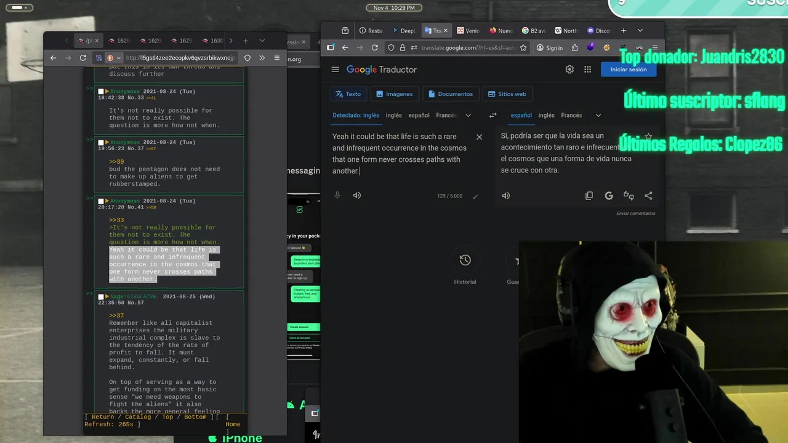Open the shield icon in the imageboard browser toolbar
This screenshot has height=443, width=788.
[247, 58]
